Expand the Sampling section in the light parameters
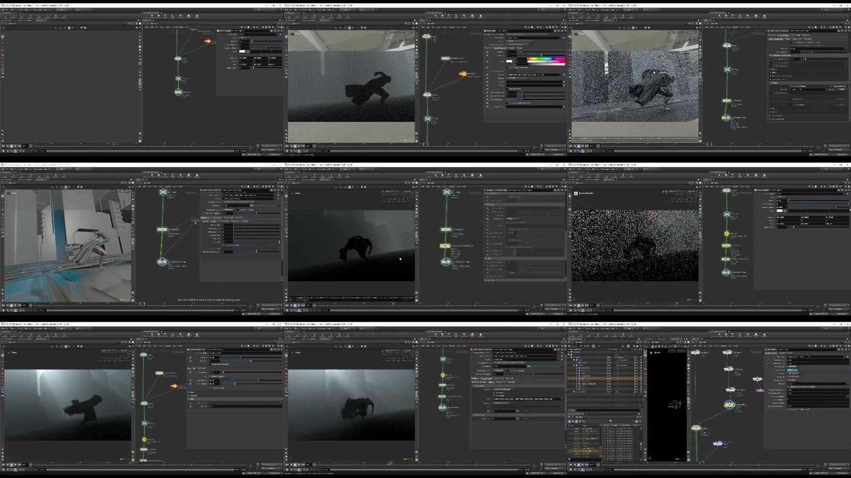This screenshot has height=478, width=851. click(191, 396)
